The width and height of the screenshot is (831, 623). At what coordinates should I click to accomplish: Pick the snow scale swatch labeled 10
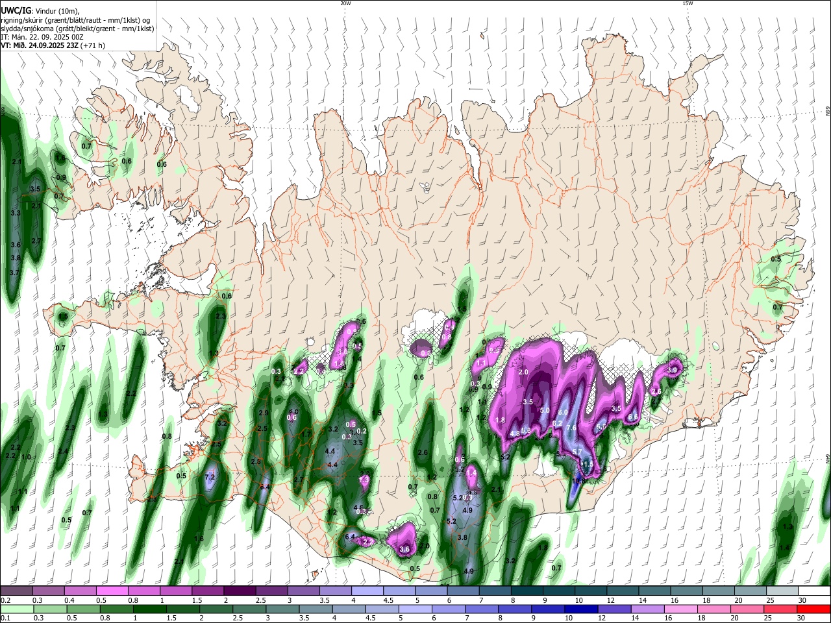[590, 591]
